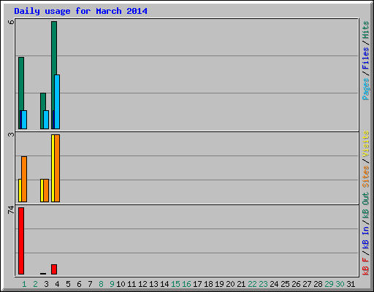
Task: Click day label 31 on the x-axis
Action: (x=351, y=284)
